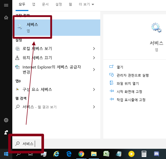The width and height of the screenshot is (166, 159).
Task: Open Calculator from taskbar
Action: [144, 154]
